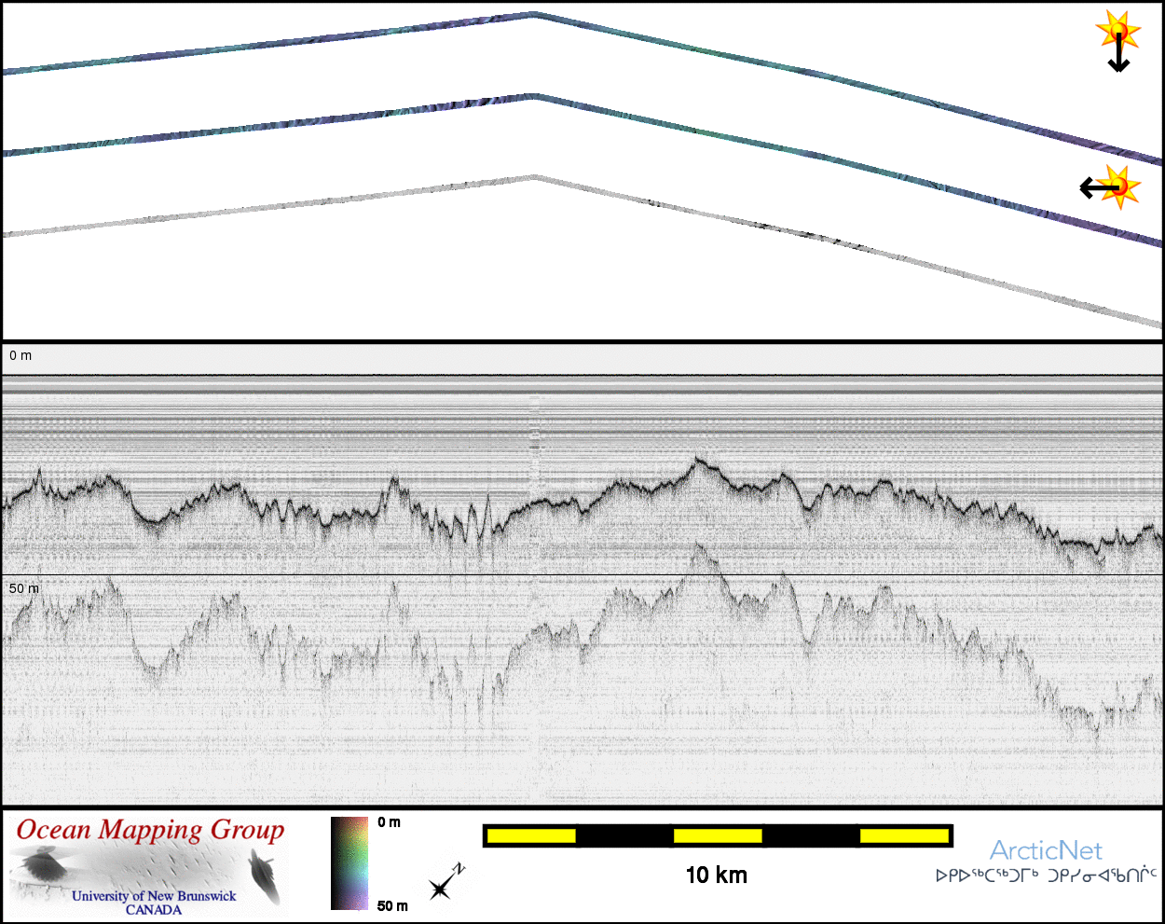This screenshot has width=1165, height=924.
Task: Click the rightmost yellow scale bar segment
Action: [903, 835]
